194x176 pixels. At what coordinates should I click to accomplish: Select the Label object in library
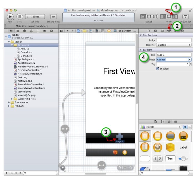183,147
